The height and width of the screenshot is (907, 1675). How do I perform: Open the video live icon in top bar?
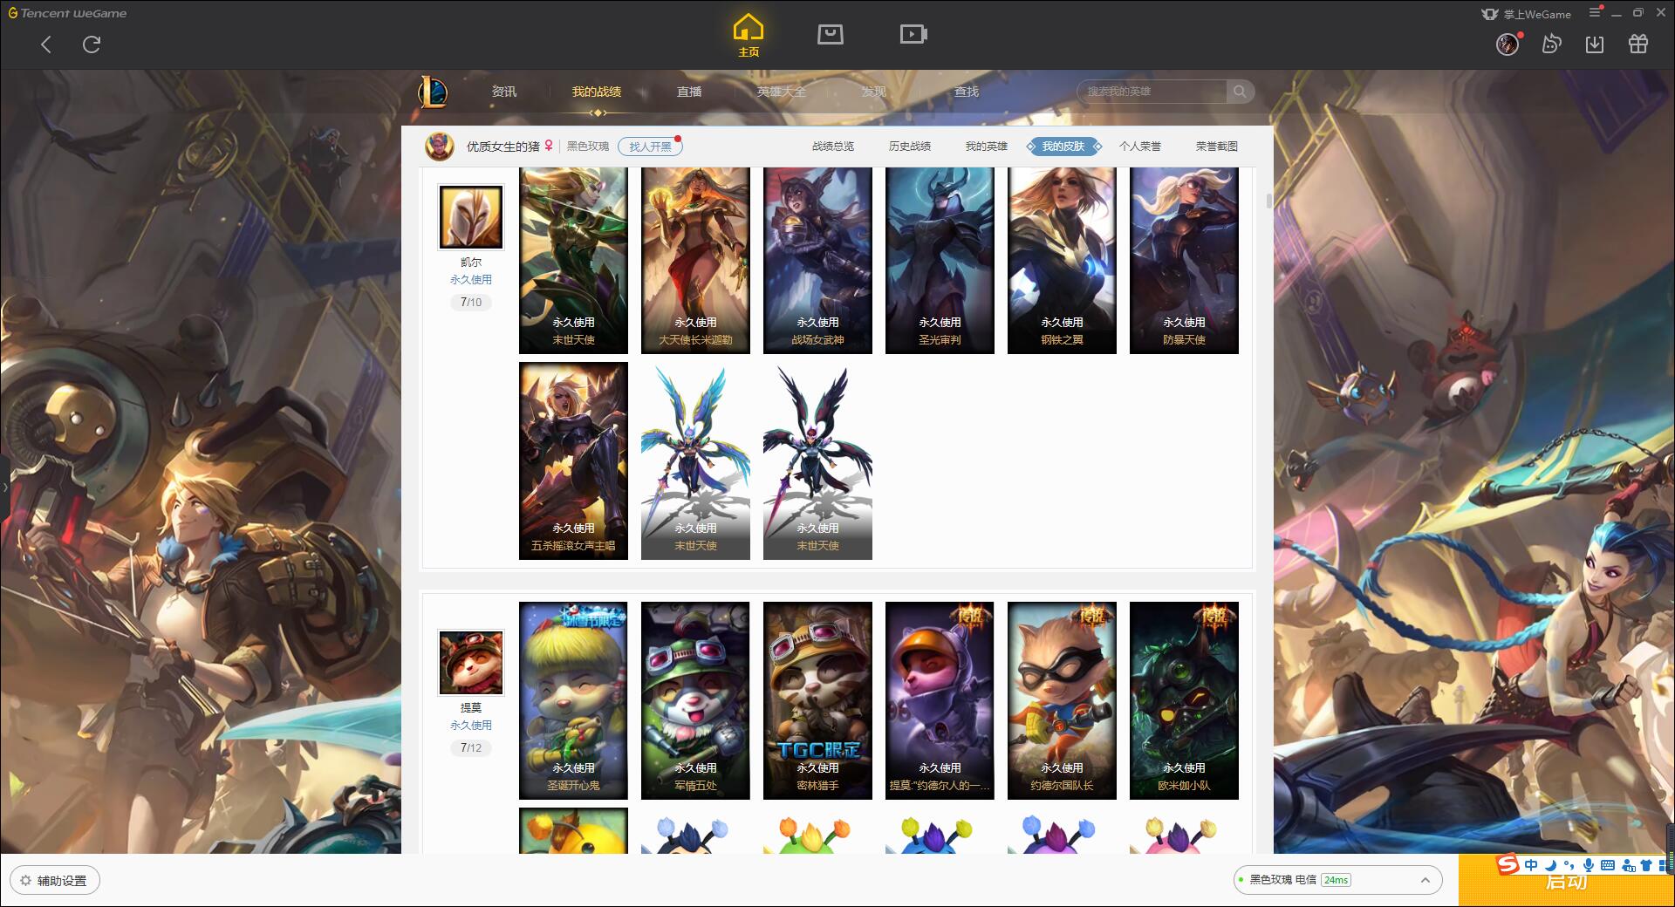(x=913, y=34)
